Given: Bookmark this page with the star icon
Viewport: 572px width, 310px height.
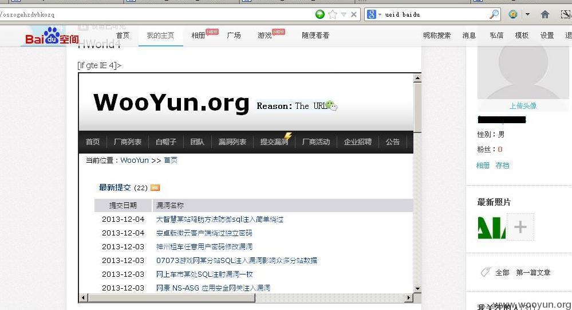Looking at the screenshot, I should pyautogui.click(x=332, y=14).
